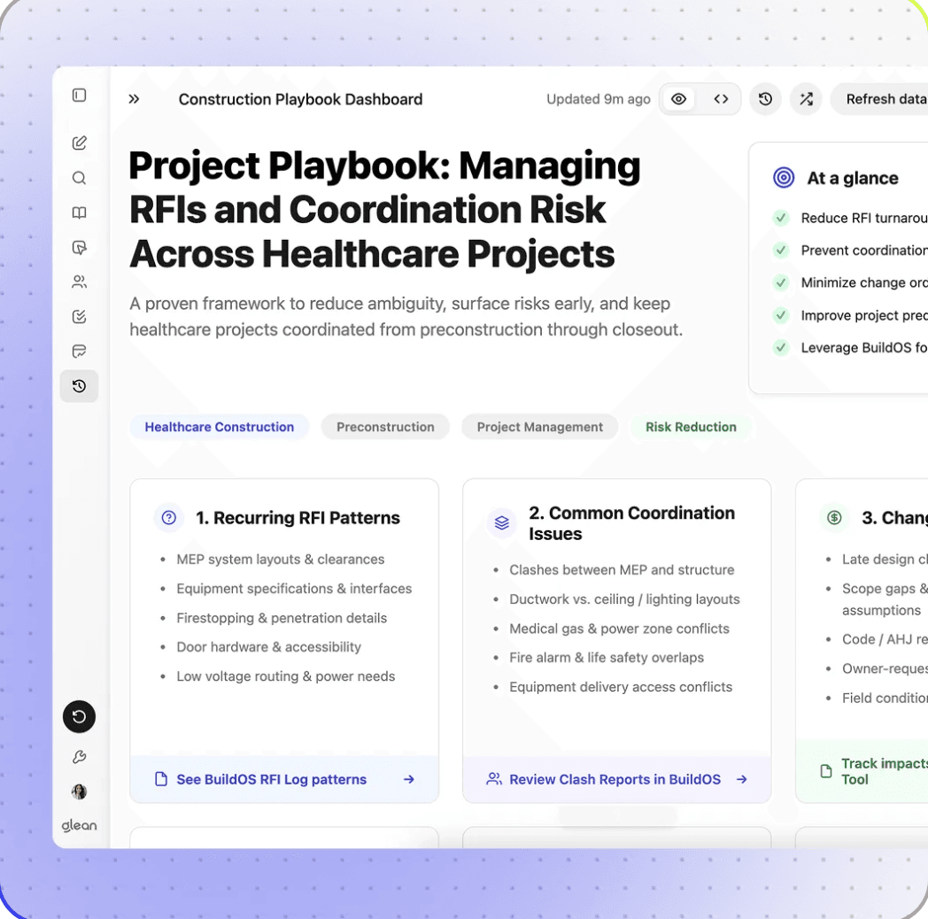Click Low voltage routing & power needs
928x919 pixels.
pyautogui.click(x=286, y=676)
